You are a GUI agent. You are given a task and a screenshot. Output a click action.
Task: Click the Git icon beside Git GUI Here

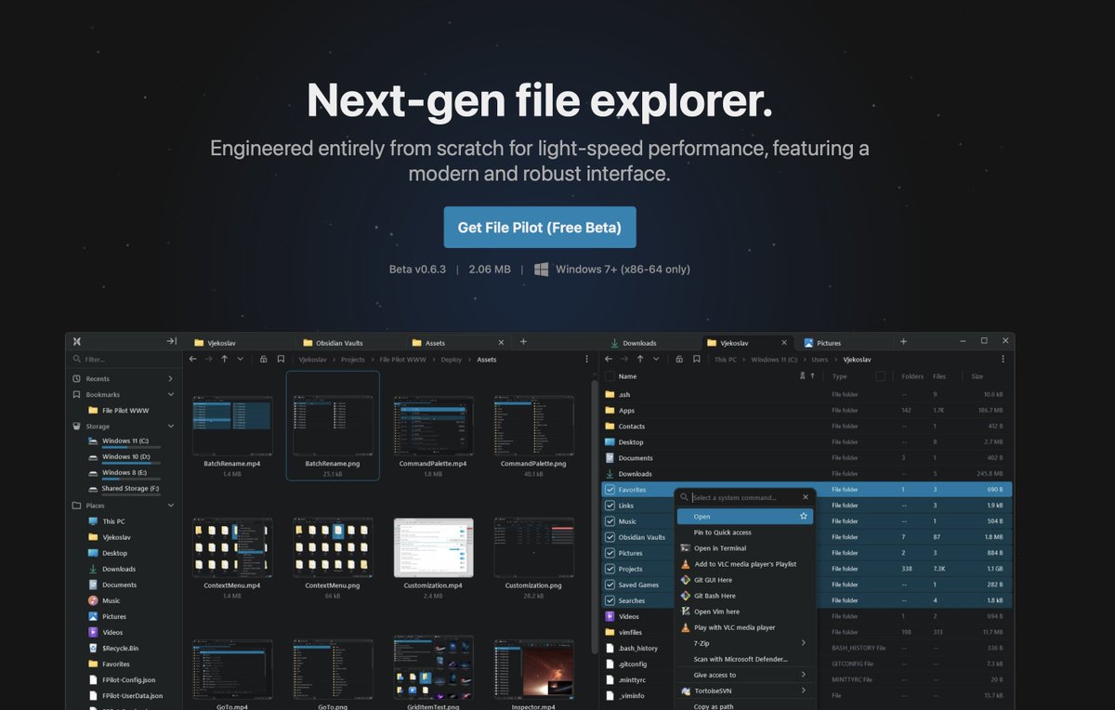coord(685,580)
